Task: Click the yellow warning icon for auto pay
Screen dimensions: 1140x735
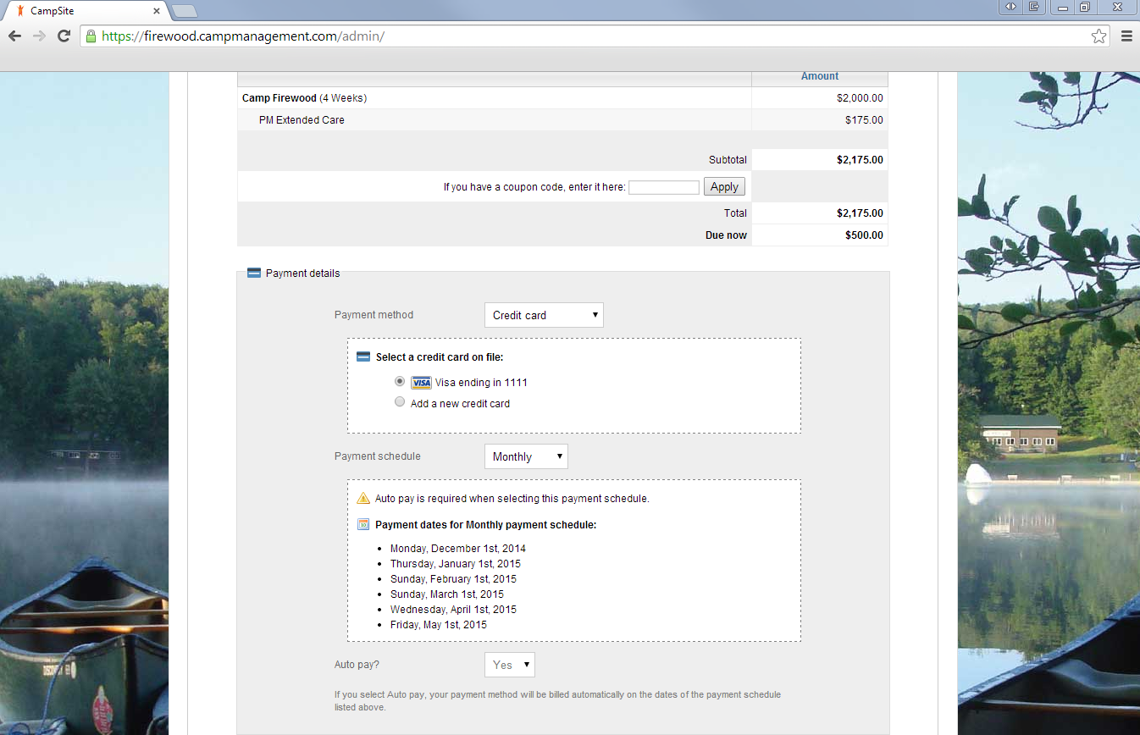Action: 363,498
